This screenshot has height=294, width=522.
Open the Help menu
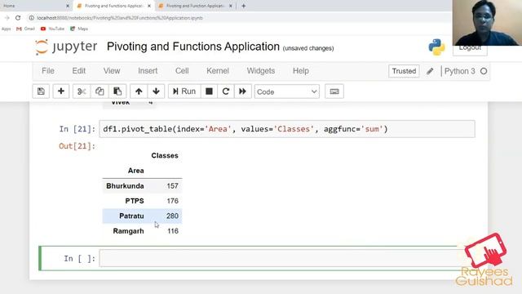tap(301, 71)
